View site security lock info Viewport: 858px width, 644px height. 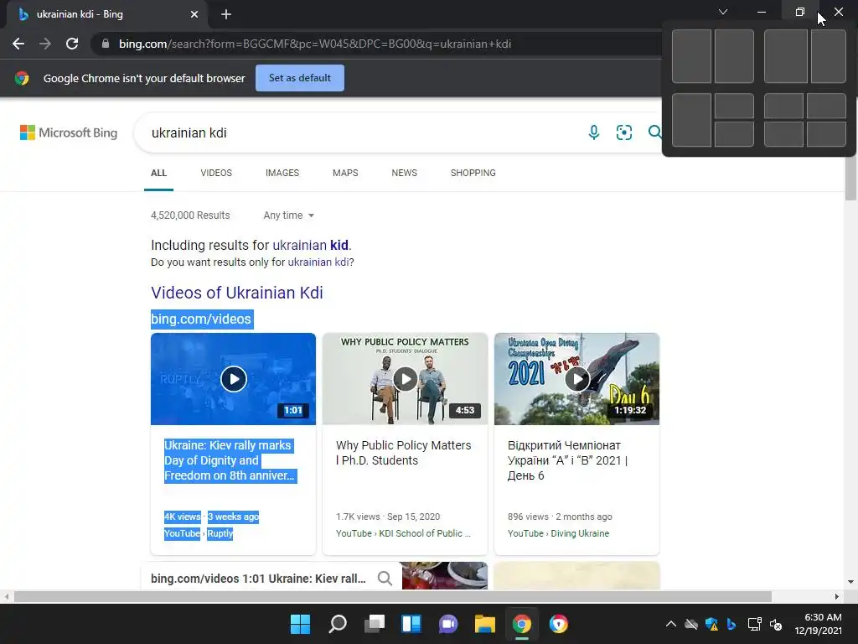pyautogui.click(x=105, y=44)
